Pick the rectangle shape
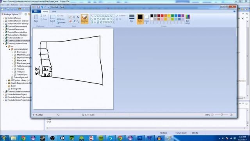Image resolution: width=250 pixels, height=141 pixels. click(101, 16)
